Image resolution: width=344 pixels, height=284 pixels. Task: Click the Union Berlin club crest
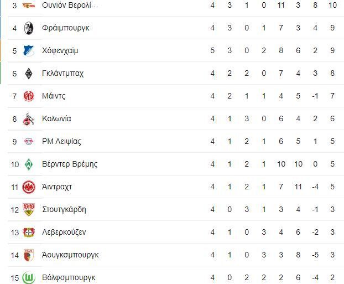(x=29, y=6)
